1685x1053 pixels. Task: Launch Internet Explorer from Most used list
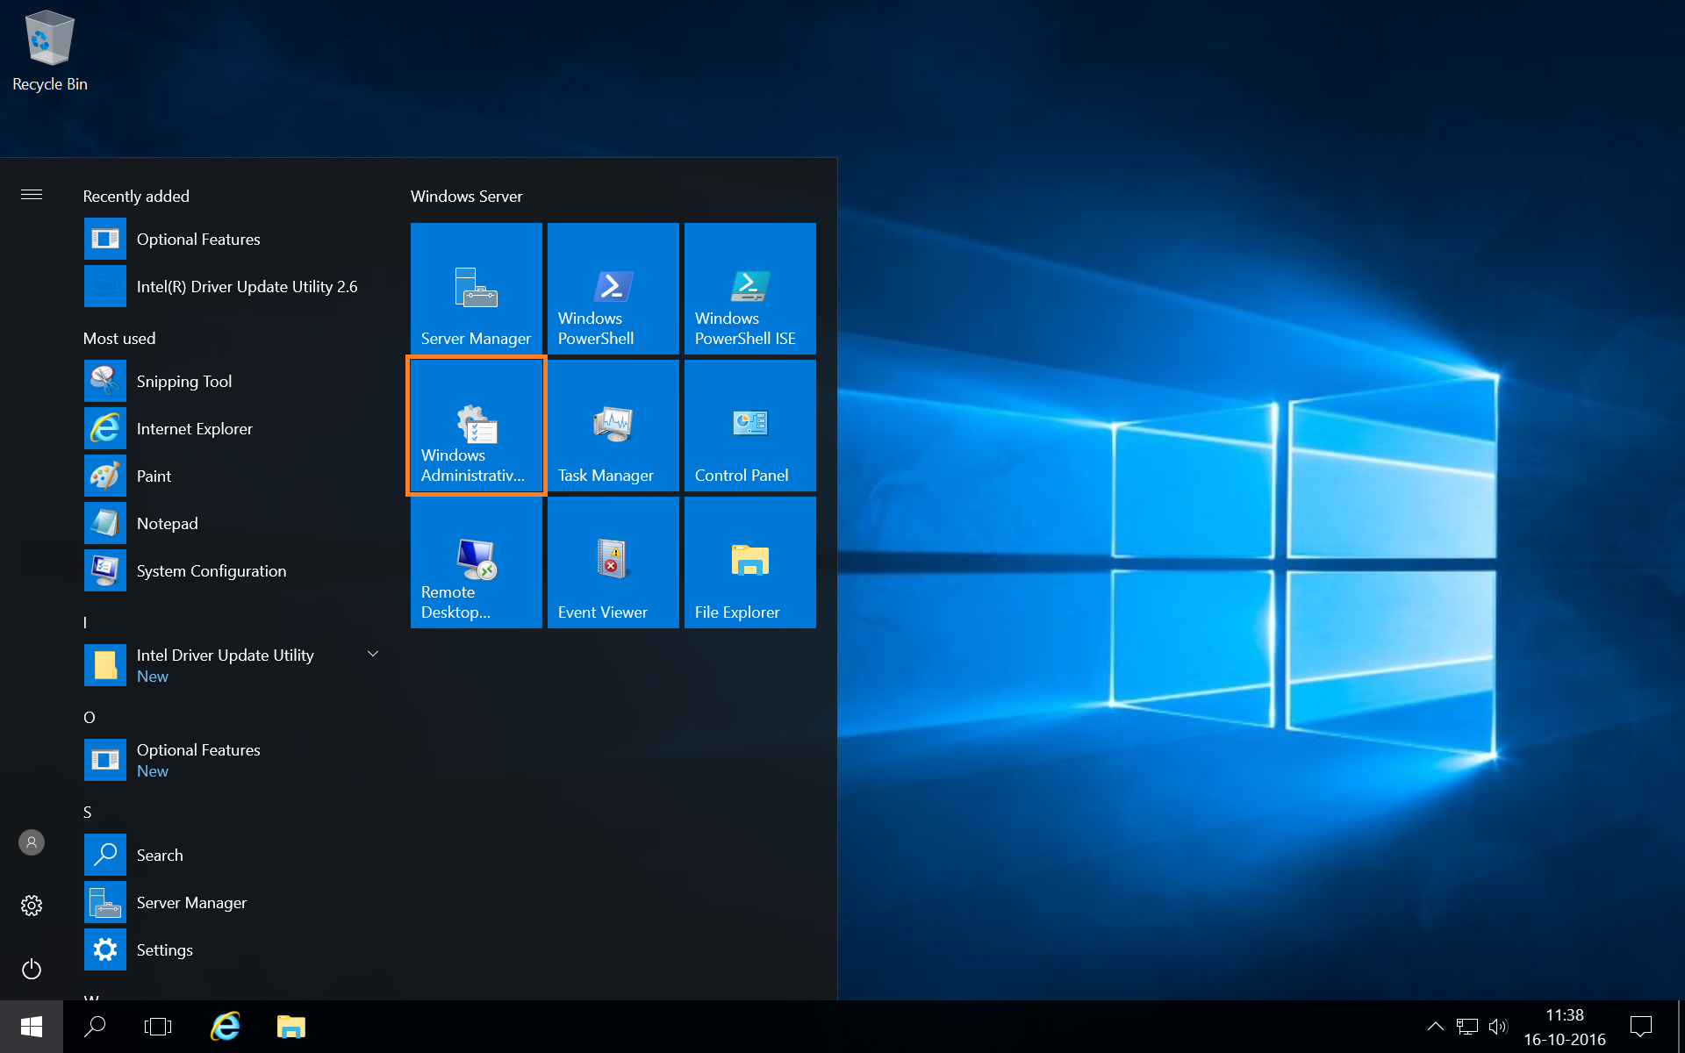point(235,429)
